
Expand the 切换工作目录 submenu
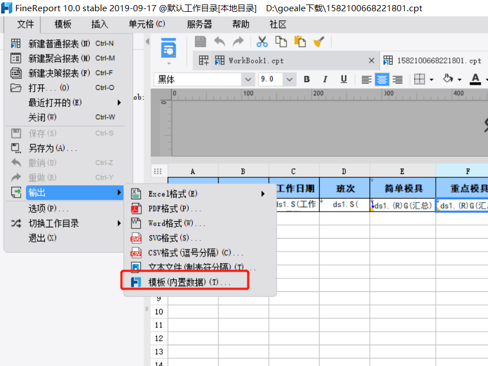pos(66,223)
